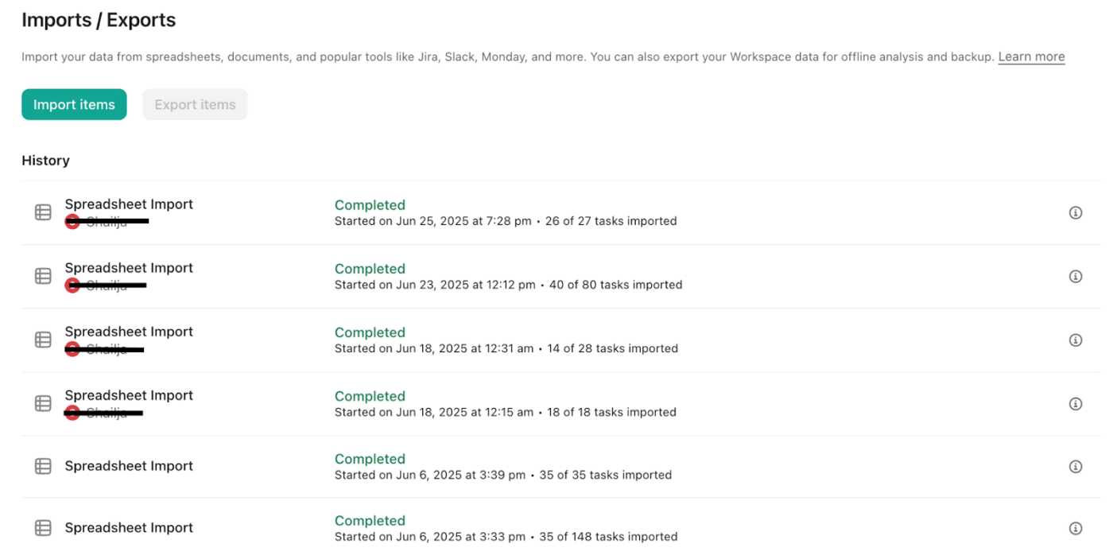Screen dimensions: 1113x559
Task: Click spreadsheet icon of Jun 23 import
Action: click(43, 276)
